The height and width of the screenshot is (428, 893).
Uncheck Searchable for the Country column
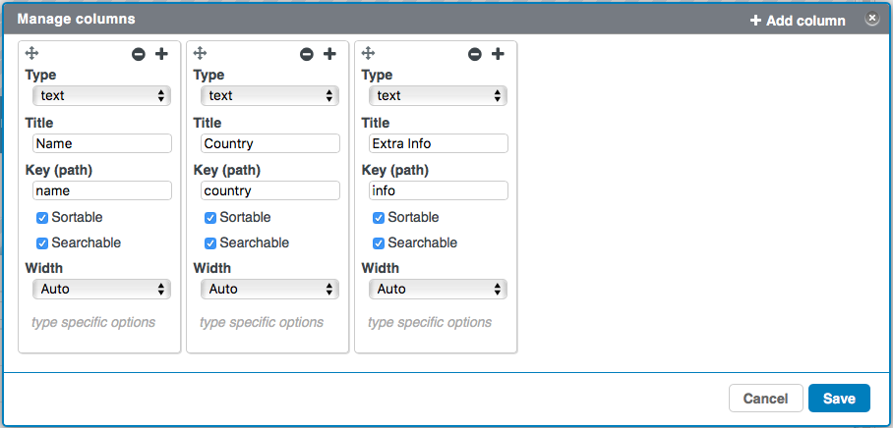210,243
